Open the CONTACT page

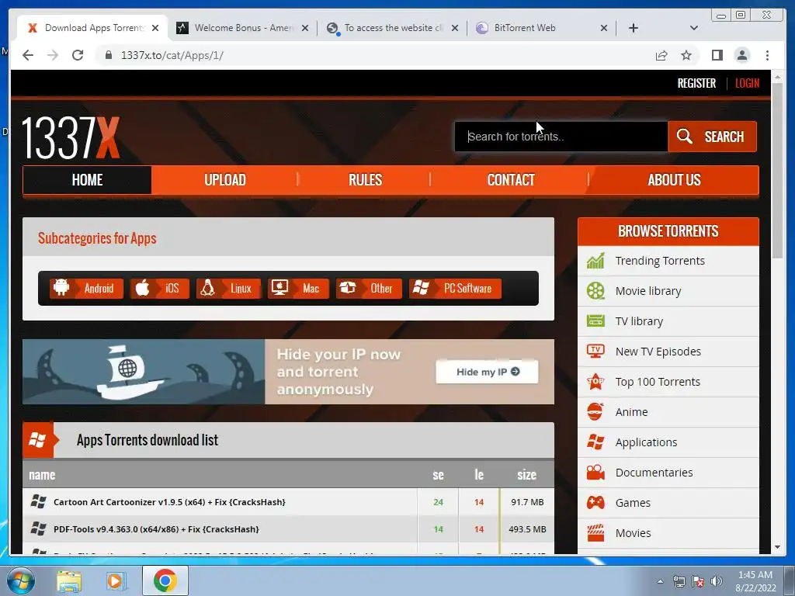tap(511, 180)
